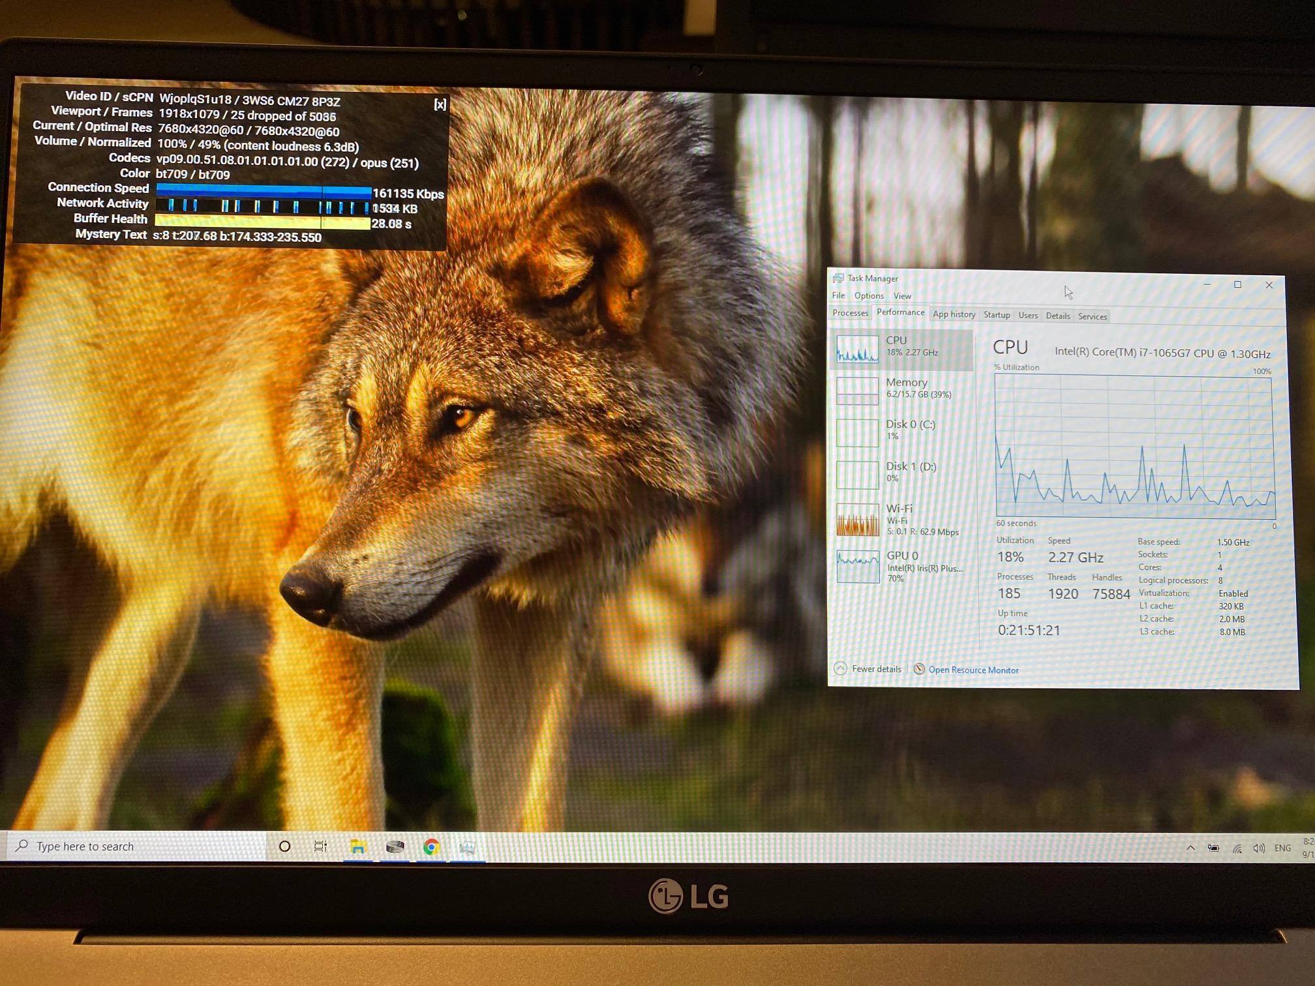Close the stats for nerds overlay
This screenshot has width=1315, height=986.
440,105
